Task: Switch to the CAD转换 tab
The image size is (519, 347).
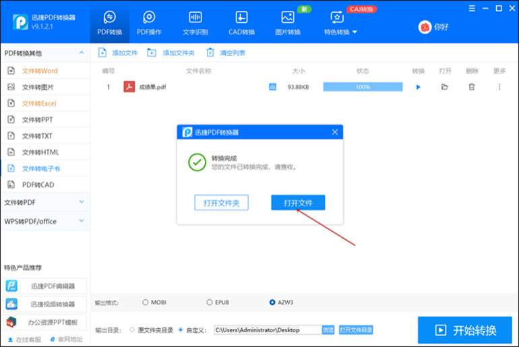Action: [241, 22]
